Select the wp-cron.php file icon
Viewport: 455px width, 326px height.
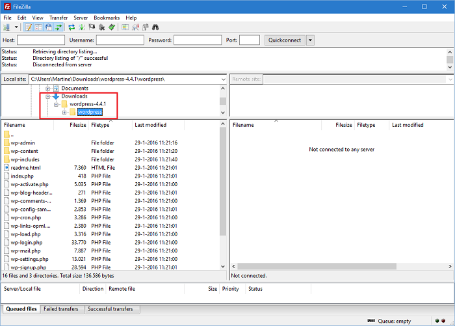pyautogui.click(x=6, y=217)
